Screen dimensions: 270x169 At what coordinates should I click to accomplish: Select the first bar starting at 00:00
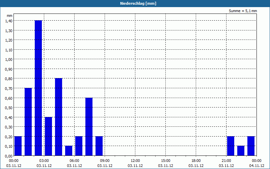(18, 146)
